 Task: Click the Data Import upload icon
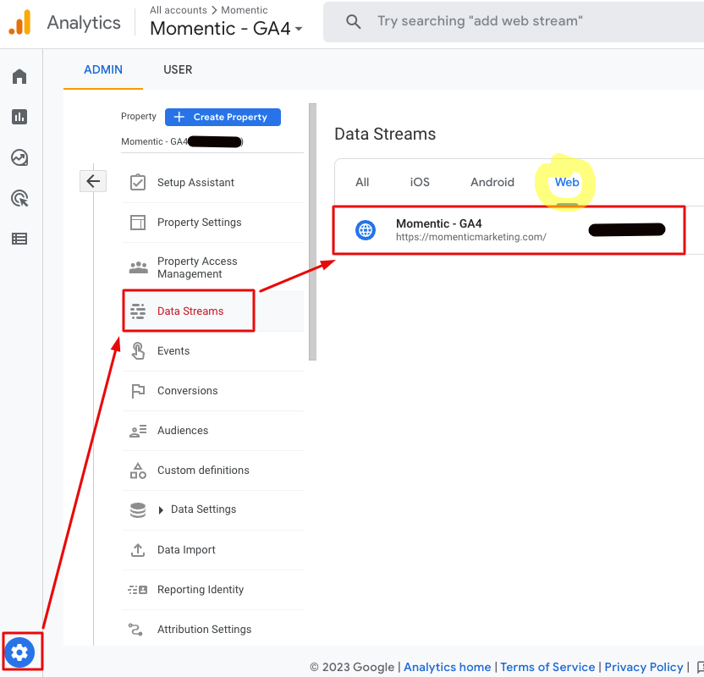click(138, 550)
